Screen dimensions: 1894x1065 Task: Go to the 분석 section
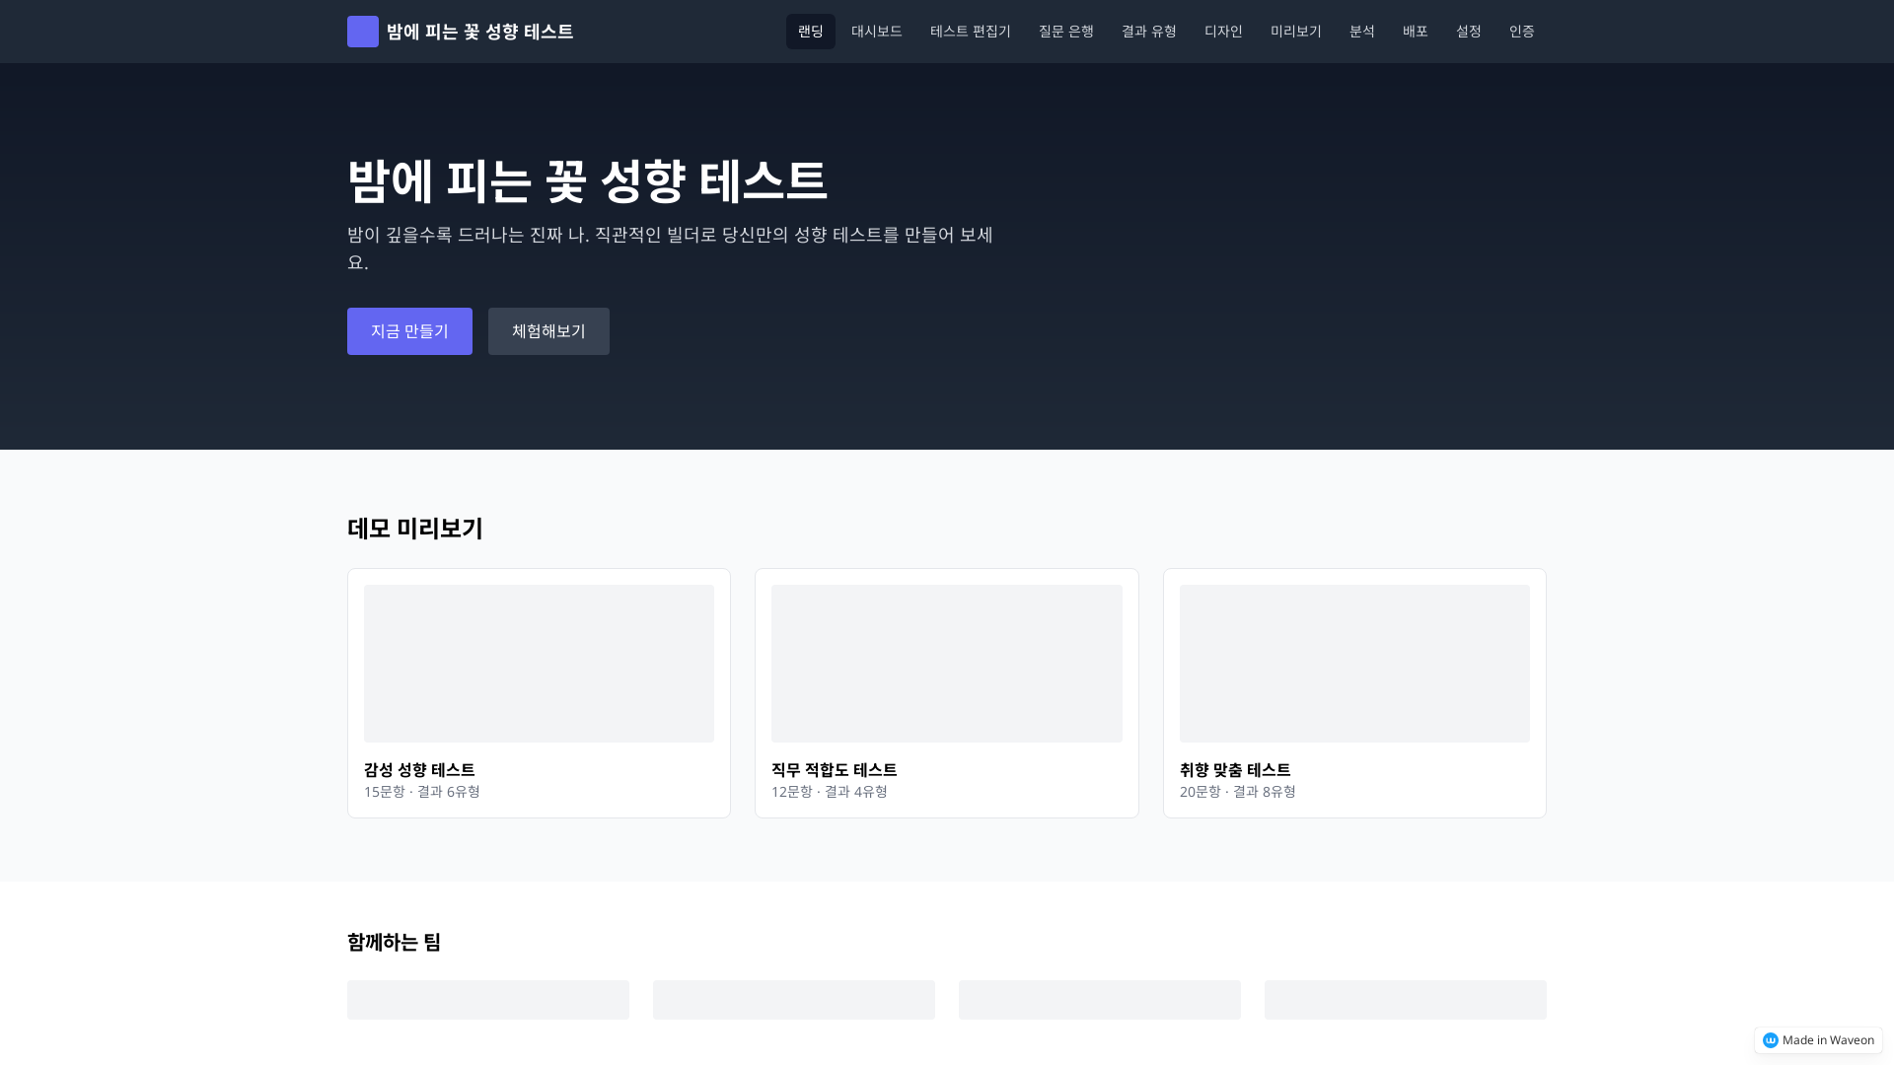[1362, 31]
